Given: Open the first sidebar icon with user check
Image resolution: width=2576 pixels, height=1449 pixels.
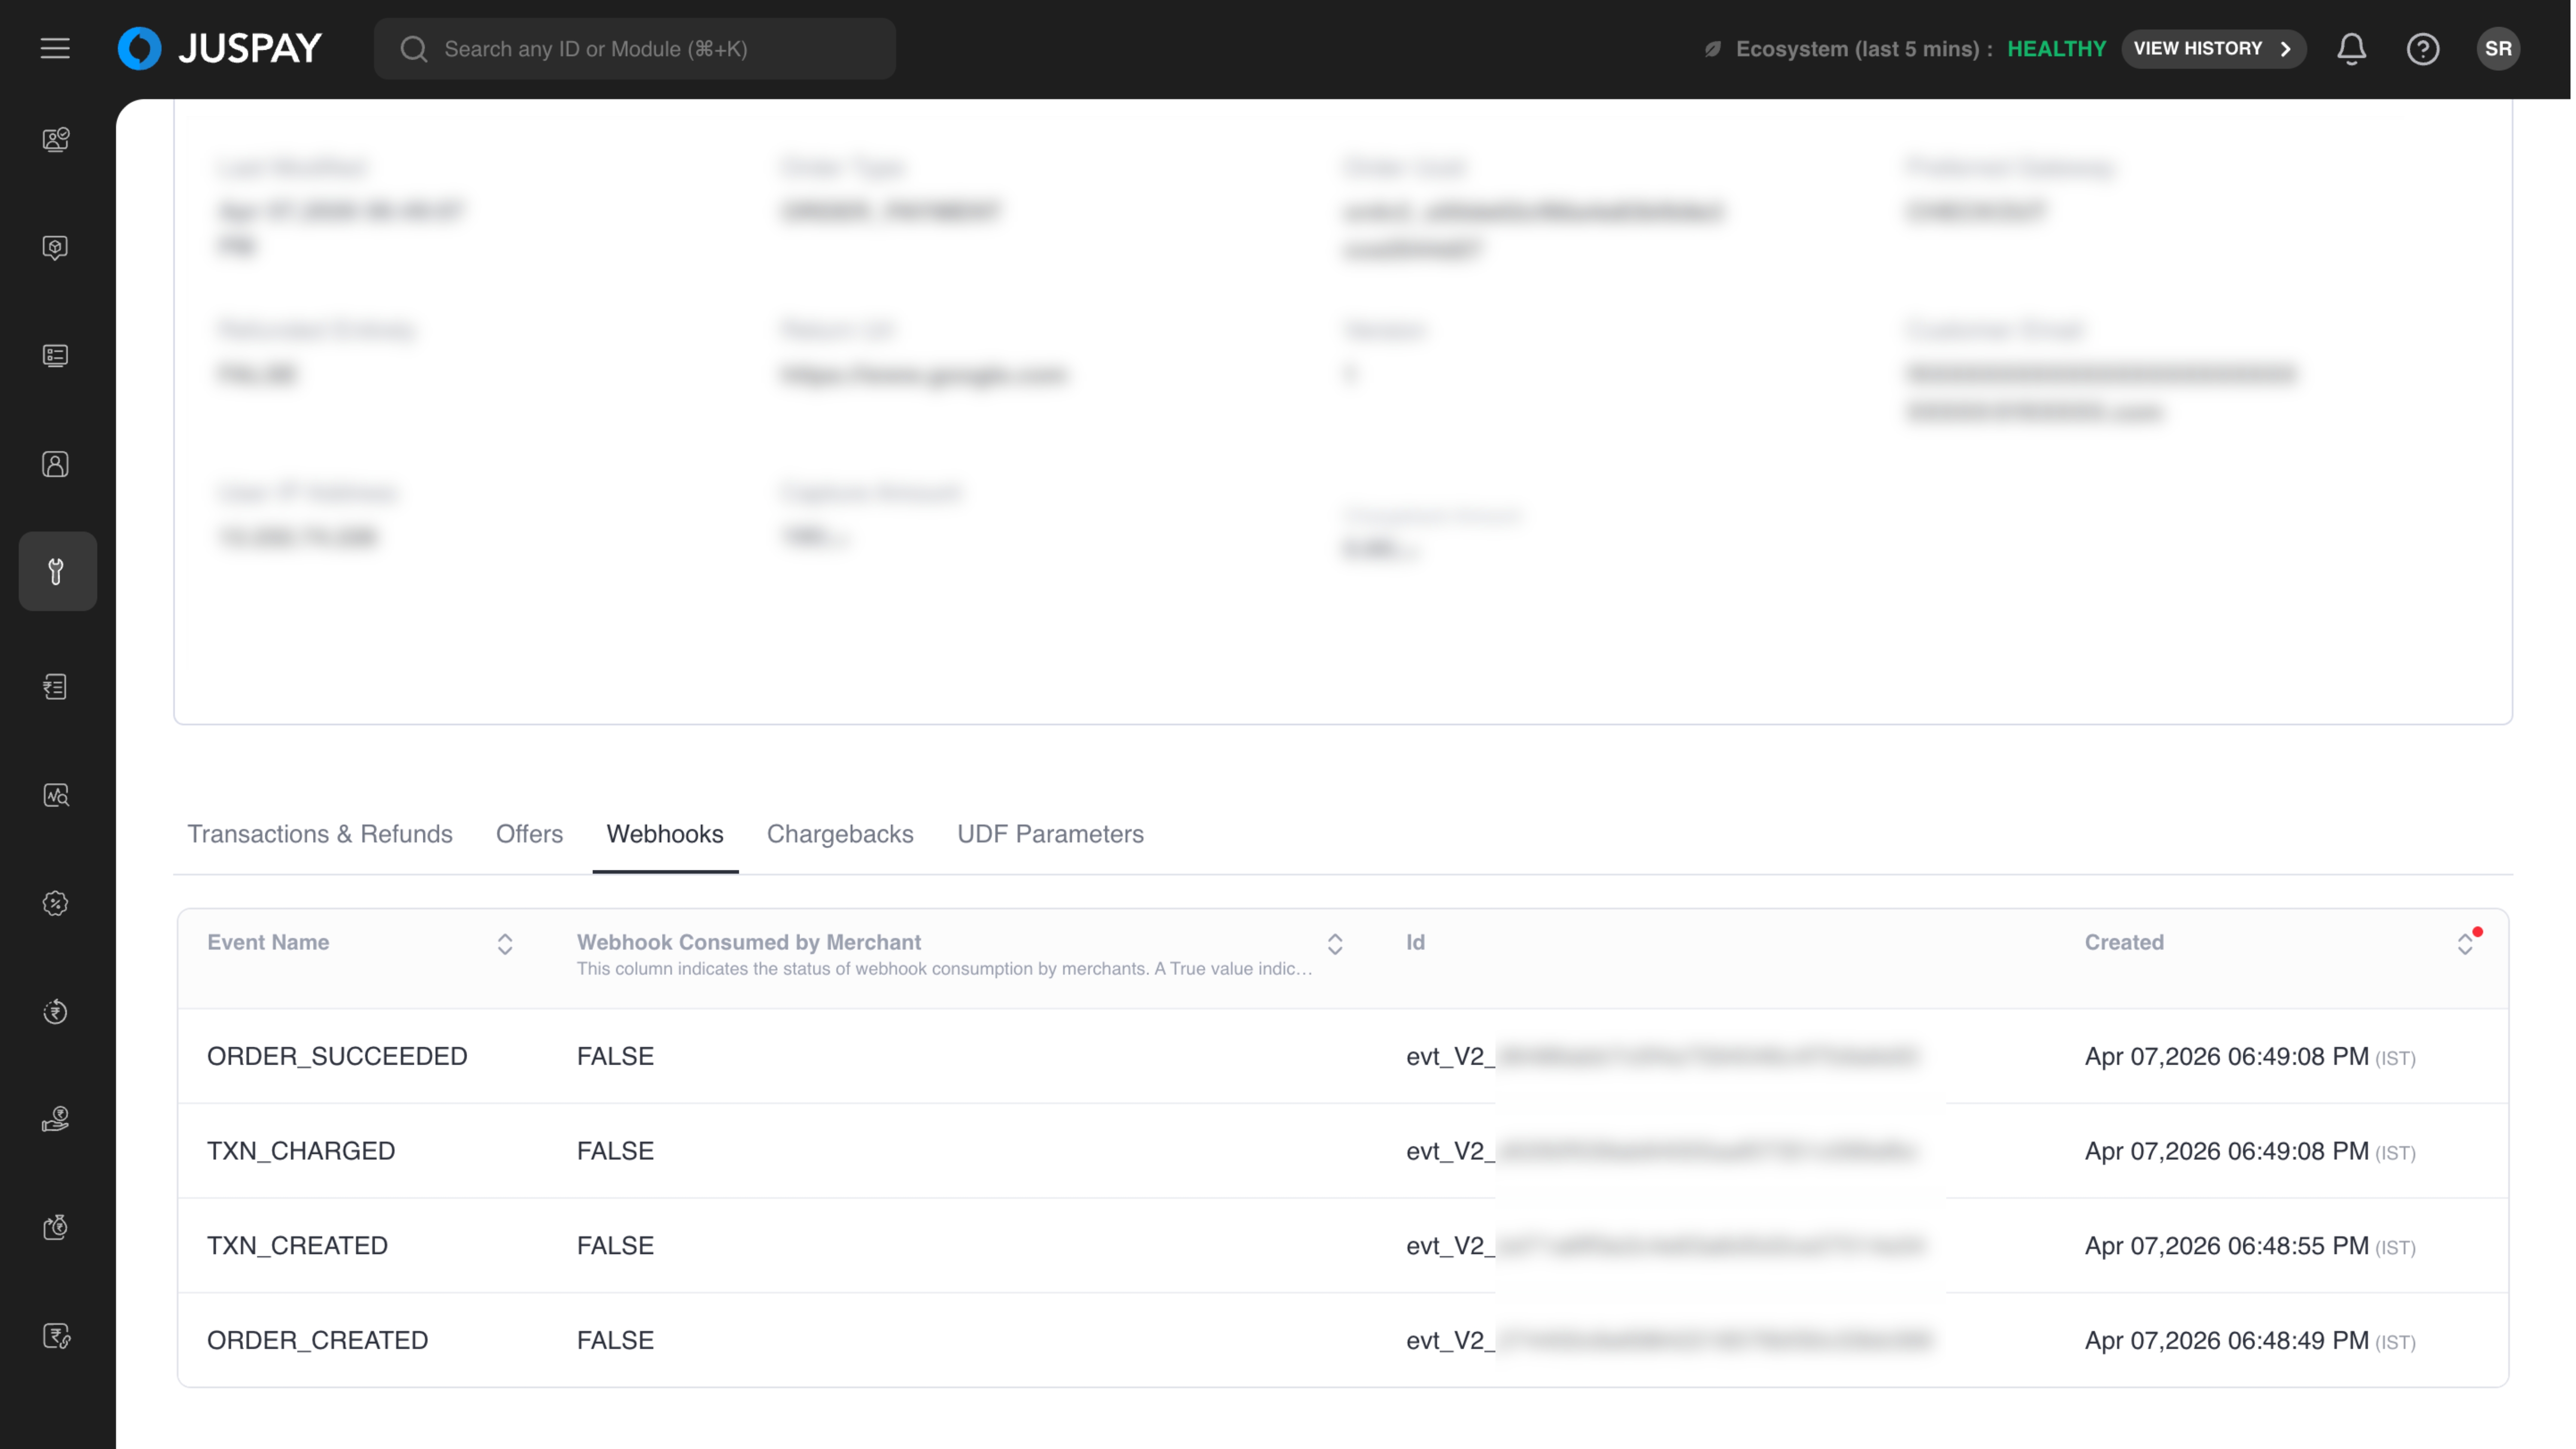Looking at the screenshot, I should (x=56, y=139).
